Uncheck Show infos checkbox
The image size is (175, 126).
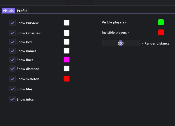tap(12, 99)
